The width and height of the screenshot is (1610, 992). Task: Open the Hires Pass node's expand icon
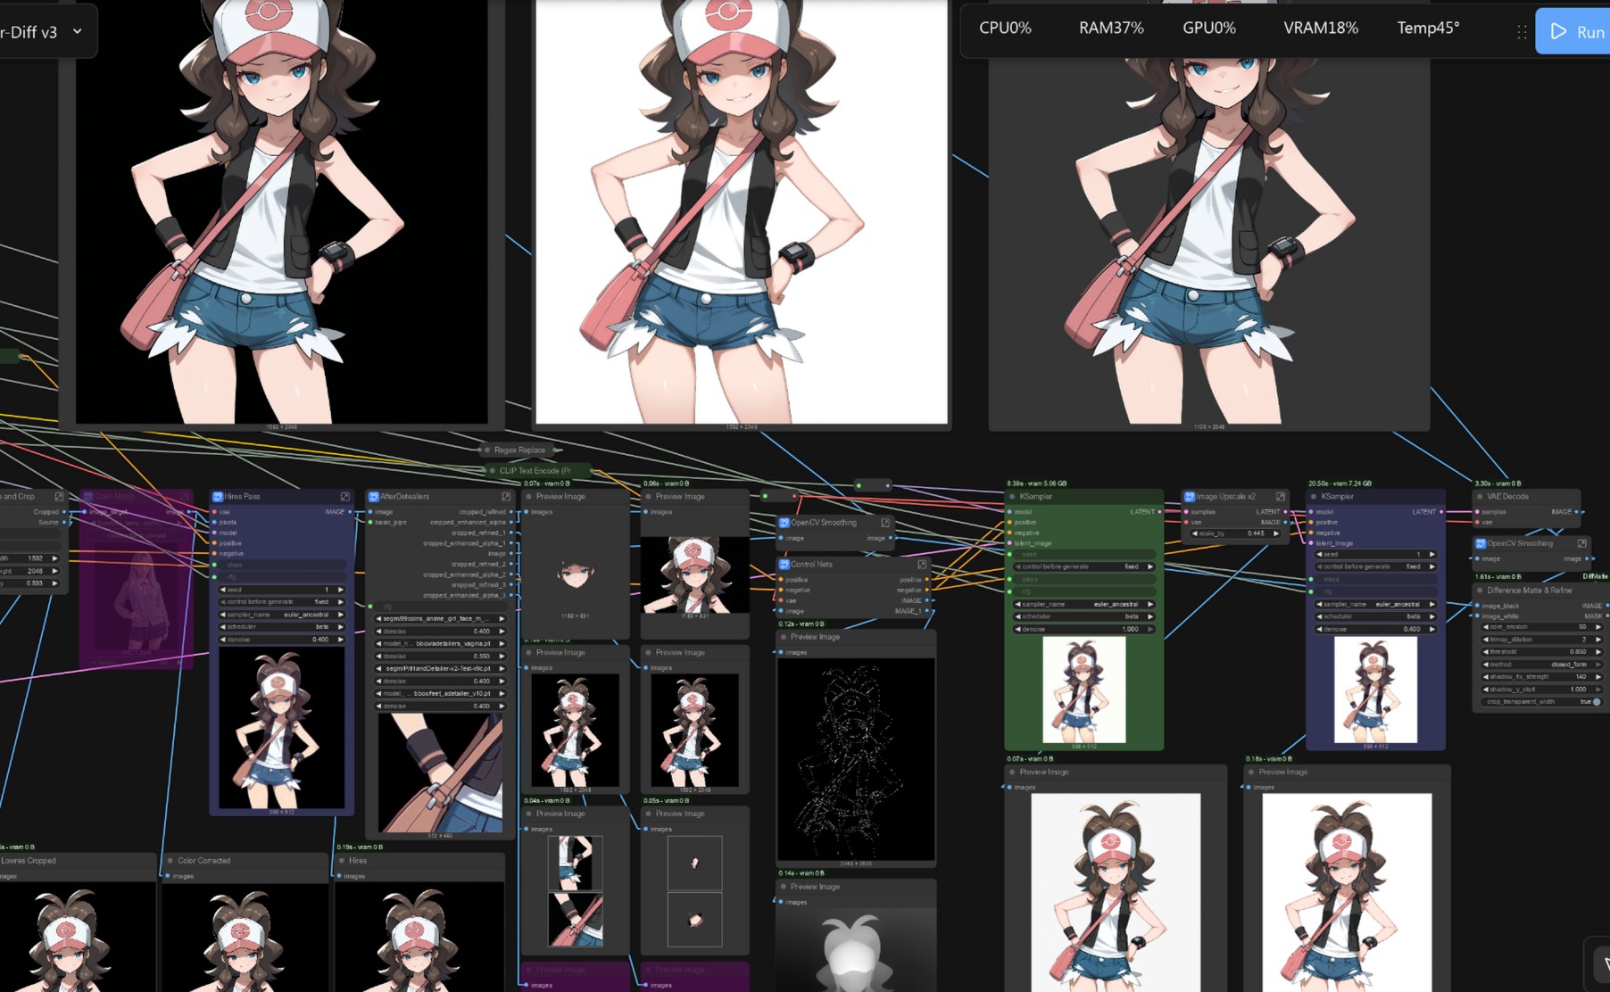[344, 497]
